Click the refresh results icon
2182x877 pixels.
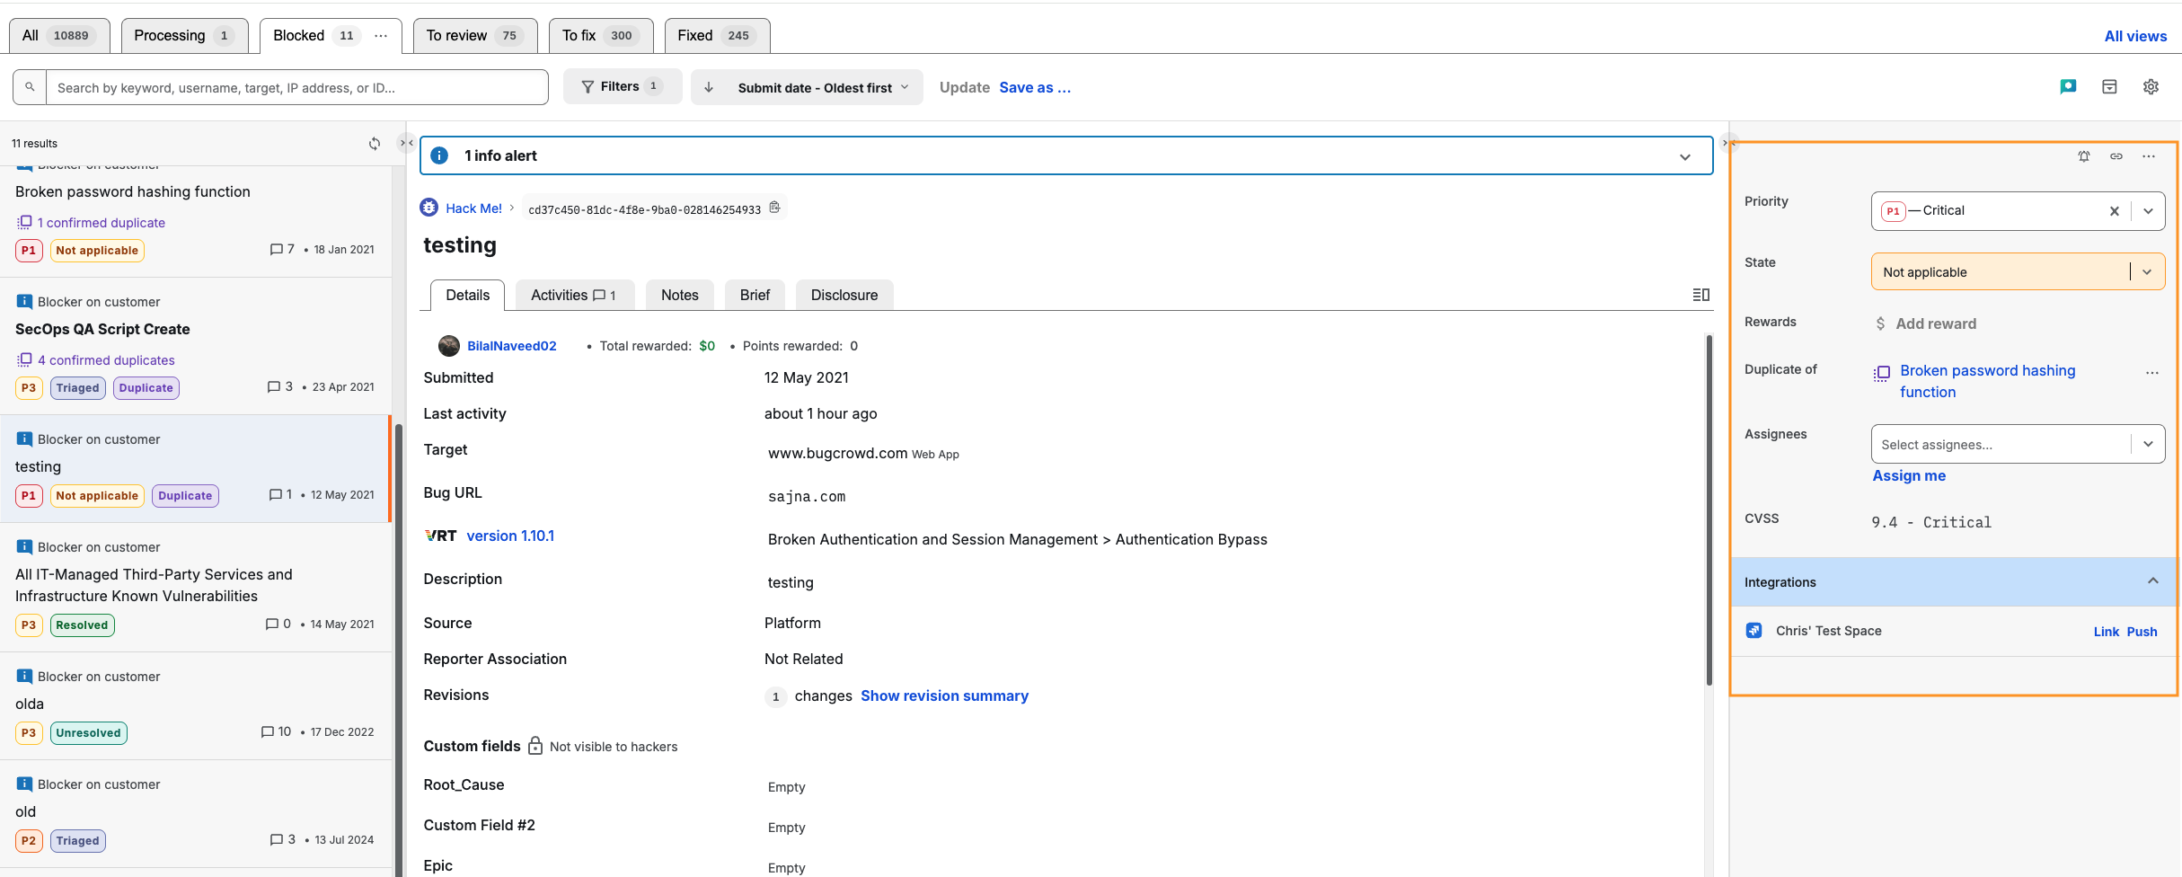375,144
